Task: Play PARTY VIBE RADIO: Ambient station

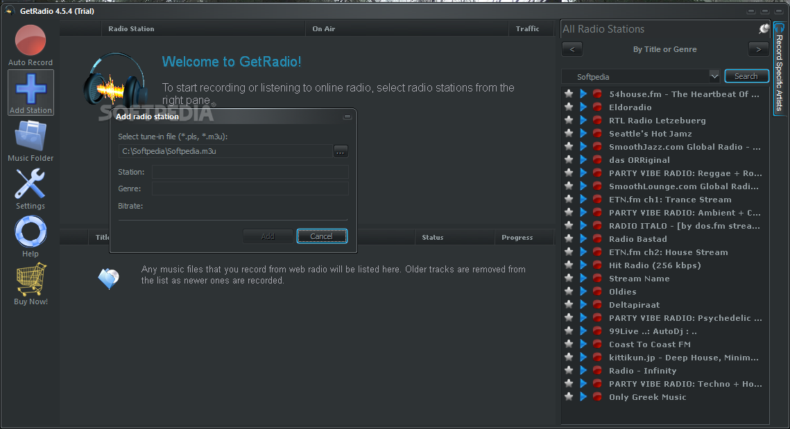Action: point(583,212)
